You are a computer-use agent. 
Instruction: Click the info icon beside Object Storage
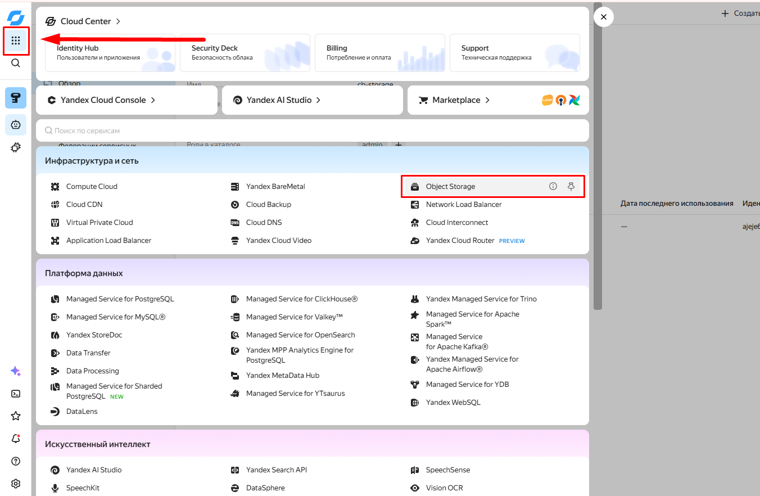point(553,186)
